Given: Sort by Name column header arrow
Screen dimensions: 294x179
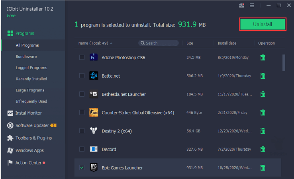Looking at the screenshot, I should pos(111,43).
